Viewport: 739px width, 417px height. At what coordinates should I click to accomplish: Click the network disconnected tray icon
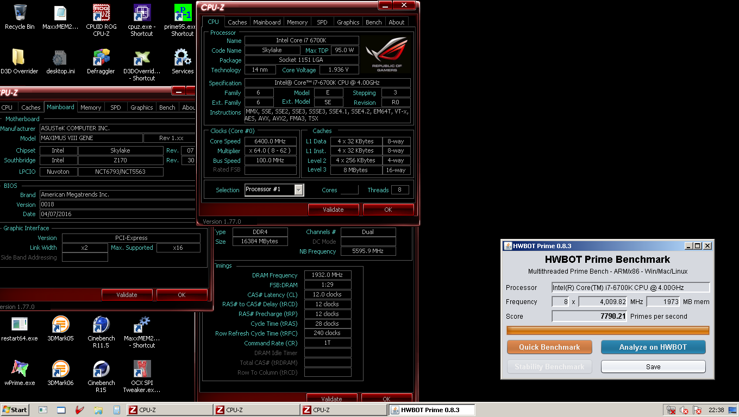pos(672,410)
